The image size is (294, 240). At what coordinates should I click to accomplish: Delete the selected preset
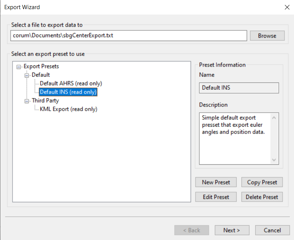tap(262, 197)
